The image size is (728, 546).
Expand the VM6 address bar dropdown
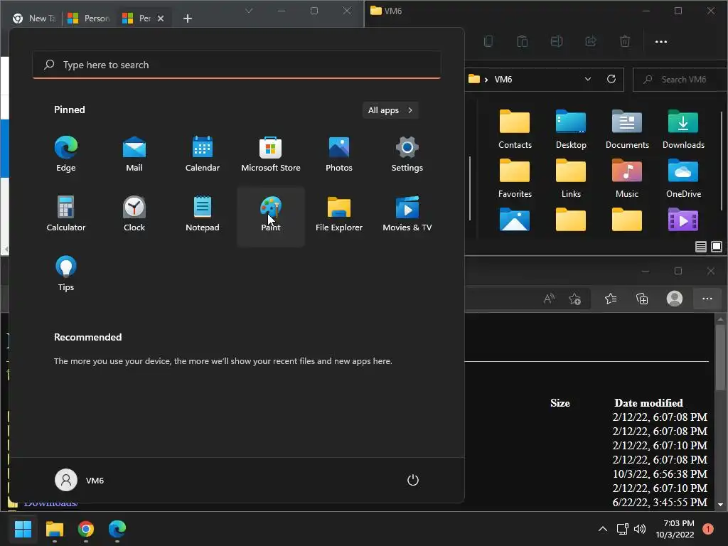[x=588, y=79]
